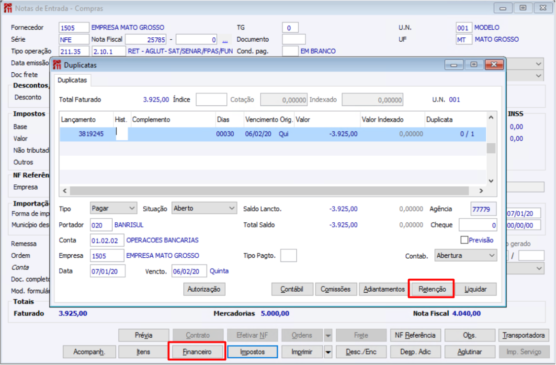Image resolution: width=556 pixels, height=365 pixels.
Task: Toggle the Previsão checkbox
Action: (464, 240)
